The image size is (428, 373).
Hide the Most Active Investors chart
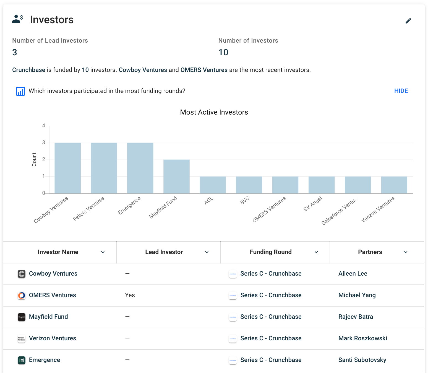(401, 91)
